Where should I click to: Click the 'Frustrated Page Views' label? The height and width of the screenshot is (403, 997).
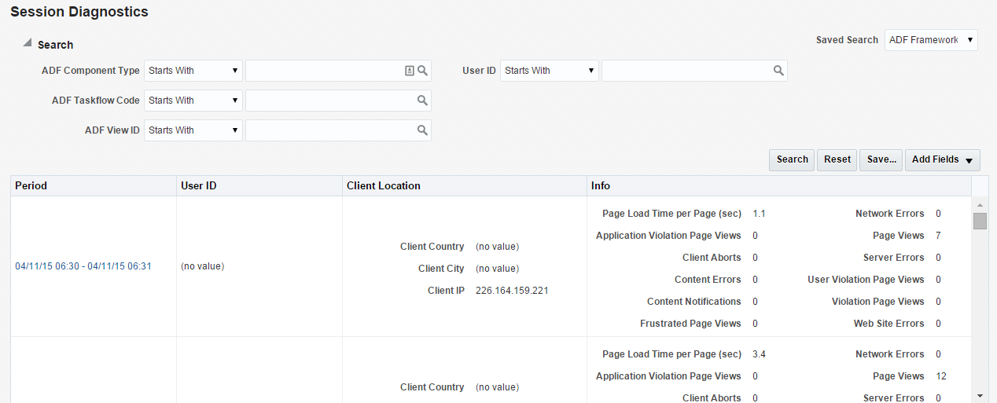(690, 324)
